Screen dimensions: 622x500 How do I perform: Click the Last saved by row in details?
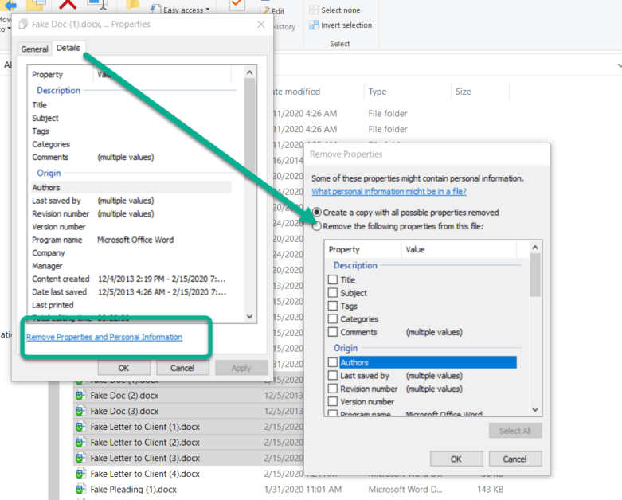[131, 201]
